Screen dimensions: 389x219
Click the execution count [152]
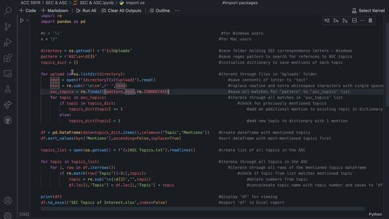[24, 214]
